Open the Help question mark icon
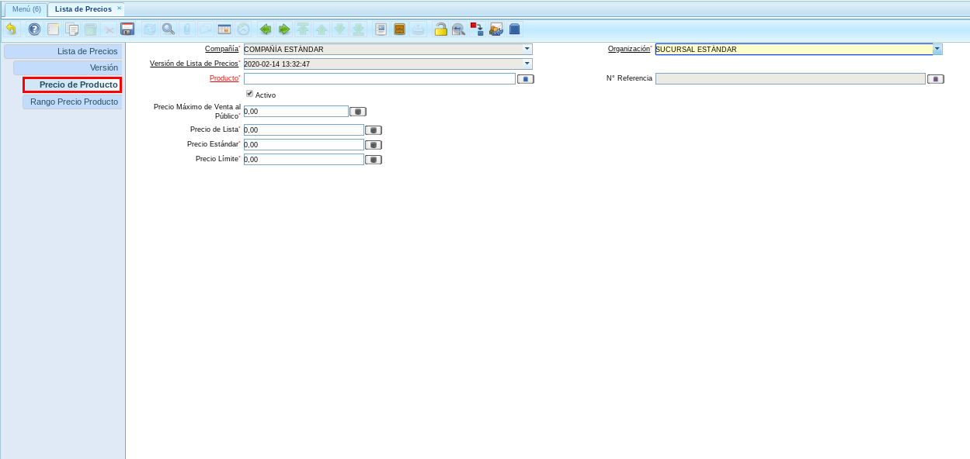The width and height of the screenshot is (970, 459). [x=34, y=29]
